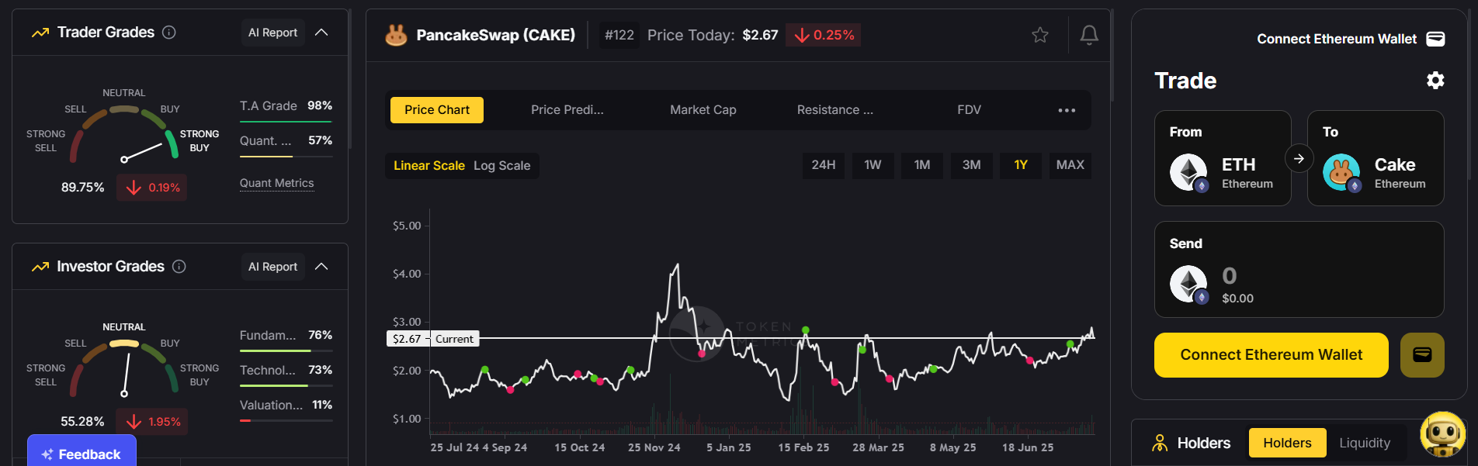Click the Fundamental 76% grade bar
Screen dimensions: 1478x466
coord(286,350)
